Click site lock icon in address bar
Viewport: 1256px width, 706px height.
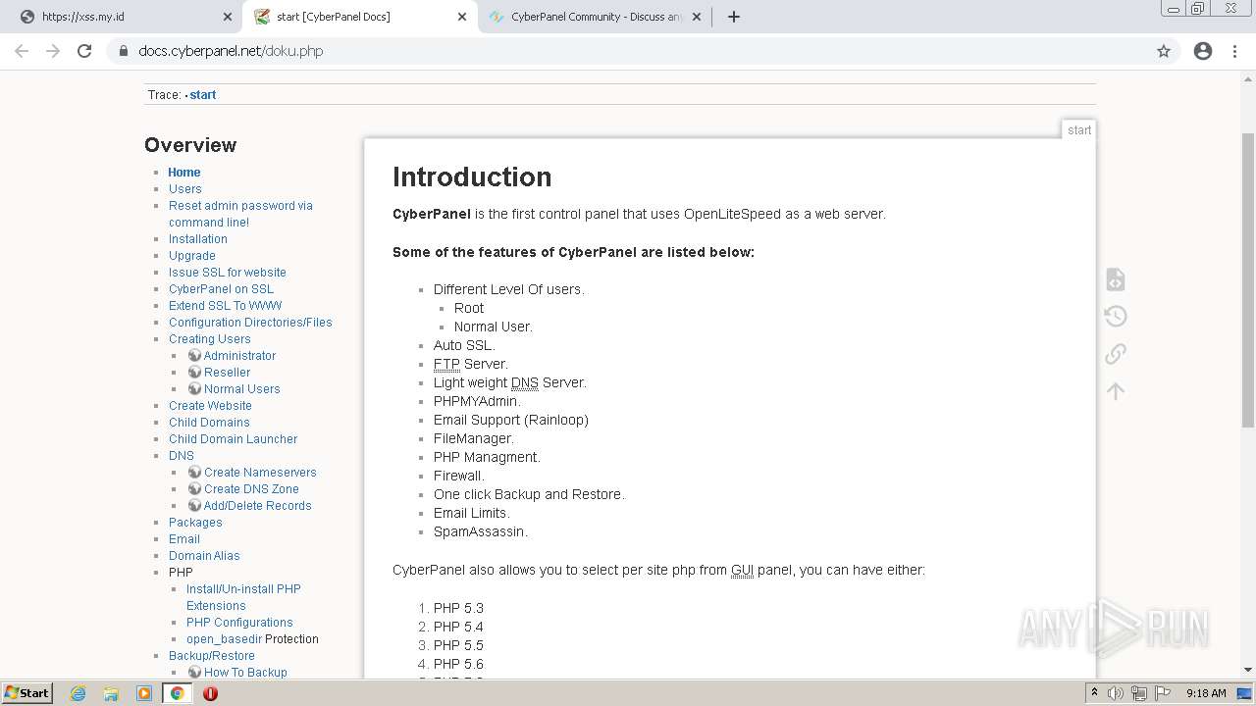pos(123,51)
